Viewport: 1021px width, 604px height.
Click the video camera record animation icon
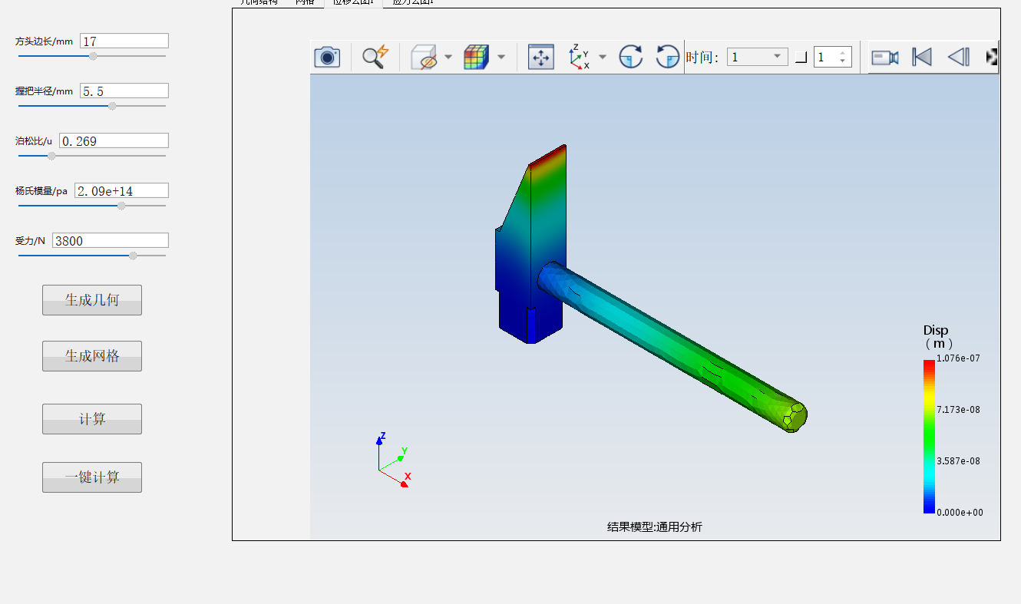(885, 57)
